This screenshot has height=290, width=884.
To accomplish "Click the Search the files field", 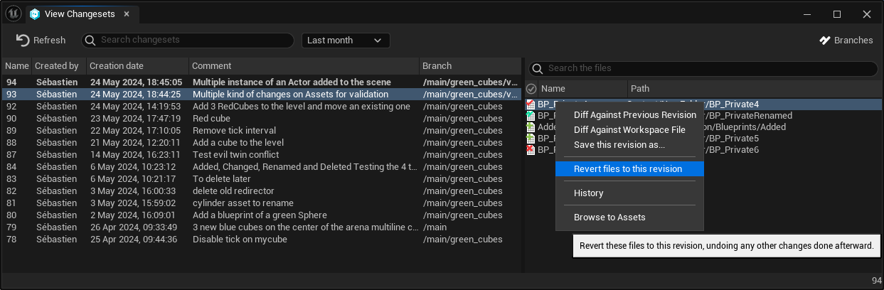I will [x=704, y=69].
